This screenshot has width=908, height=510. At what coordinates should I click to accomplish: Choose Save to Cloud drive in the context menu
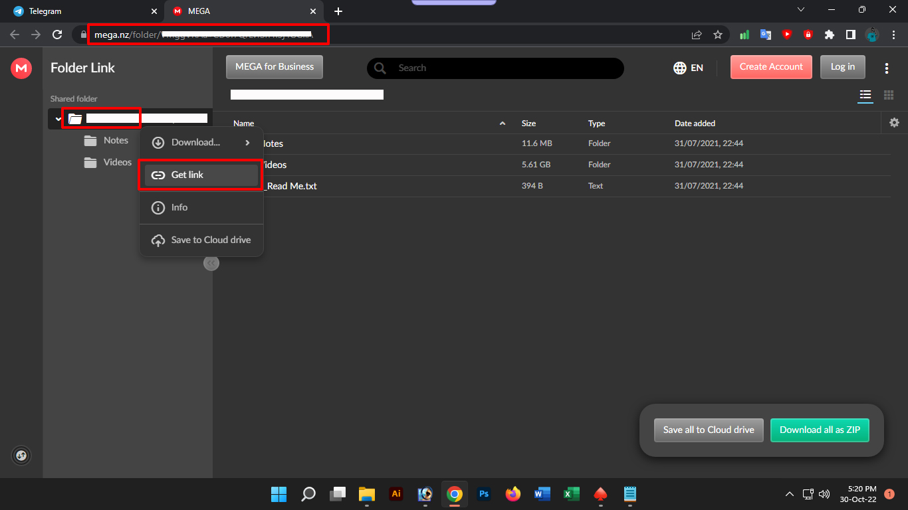coord(201,240)
